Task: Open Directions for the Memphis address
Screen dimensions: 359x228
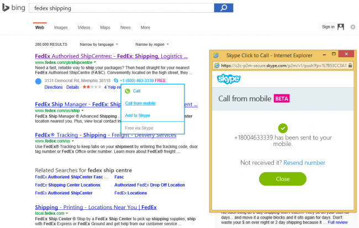Action: [x=54, y=87]
